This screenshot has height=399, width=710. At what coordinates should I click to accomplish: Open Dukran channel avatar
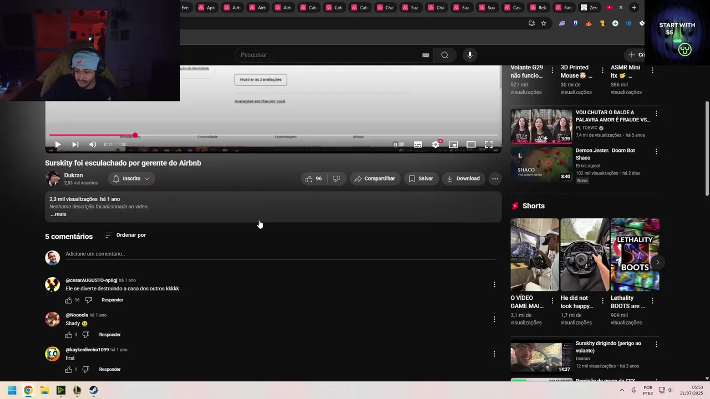[x=53, y=178]
